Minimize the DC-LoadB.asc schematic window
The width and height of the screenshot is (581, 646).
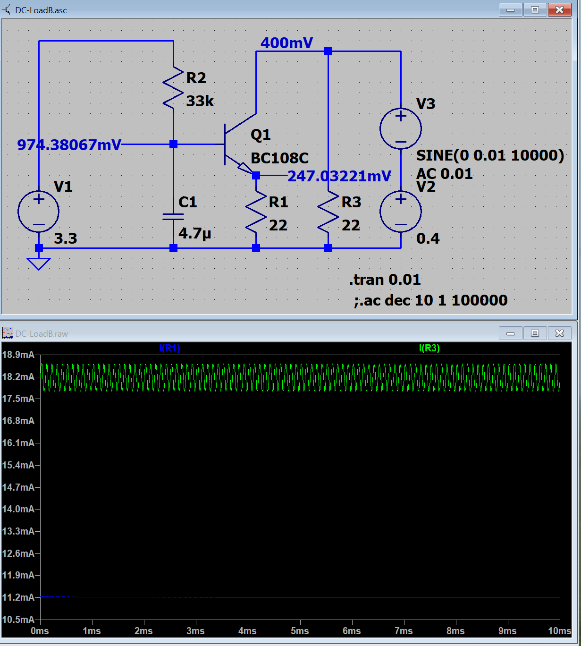pos(510,10)
